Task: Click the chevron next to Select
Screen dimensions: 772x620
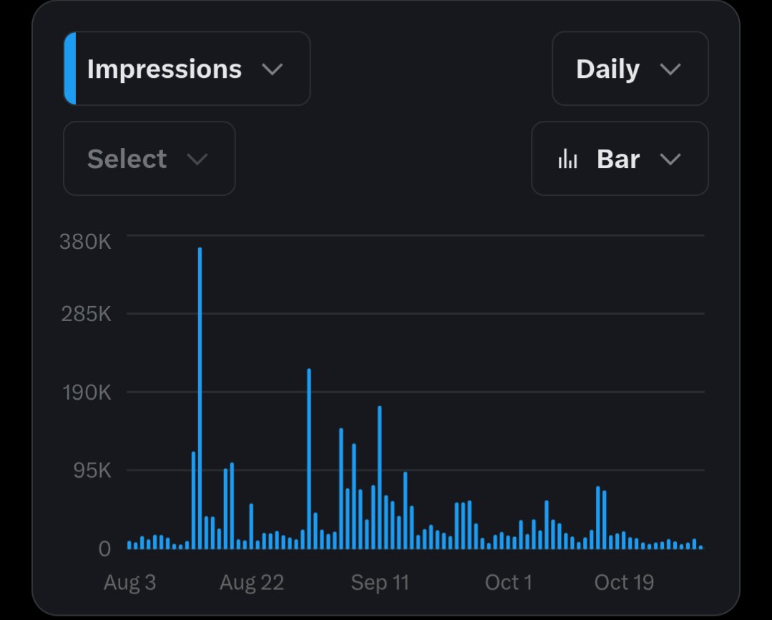Action: (x=197, y=159)
